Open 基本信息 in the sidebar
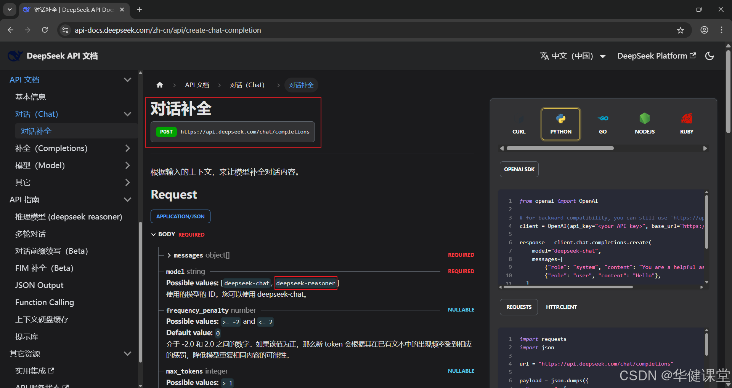 (x=30, y=97)
